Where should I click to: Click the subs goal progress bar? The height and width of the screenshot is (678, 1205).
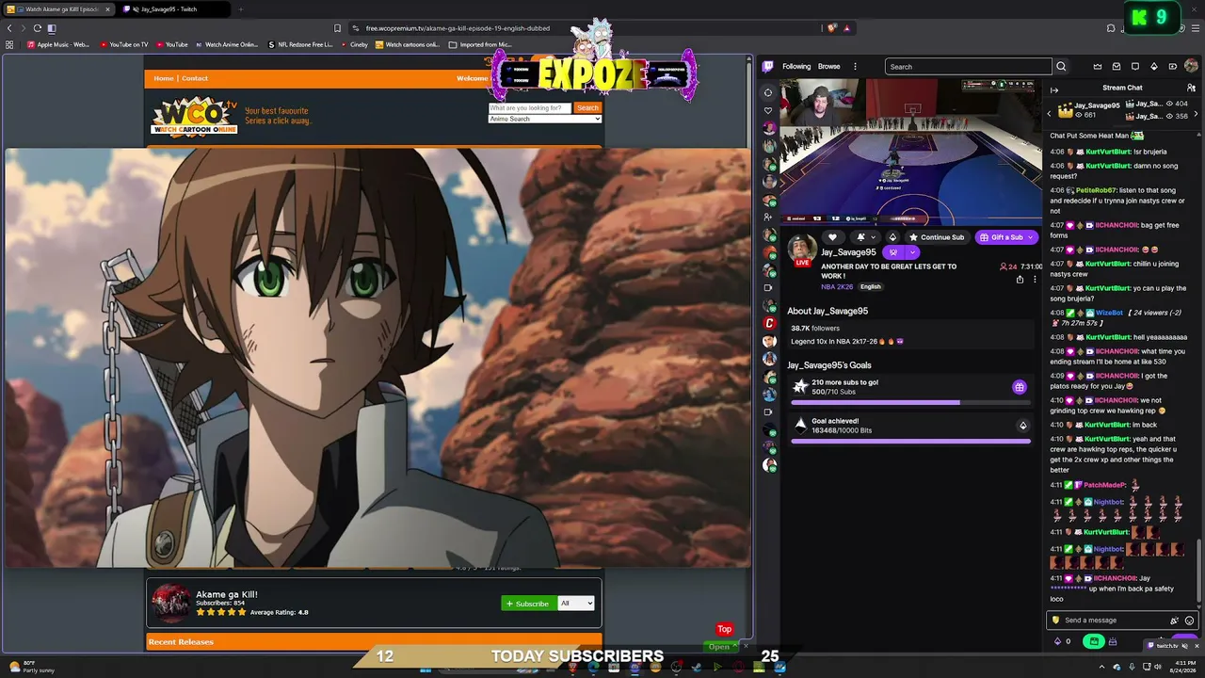pos(910,403)
